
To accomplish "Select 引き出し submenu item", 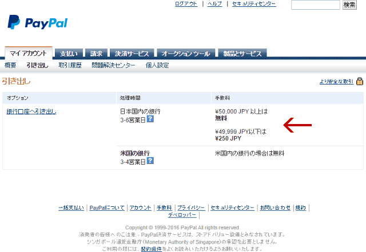I will coord(37,65).
